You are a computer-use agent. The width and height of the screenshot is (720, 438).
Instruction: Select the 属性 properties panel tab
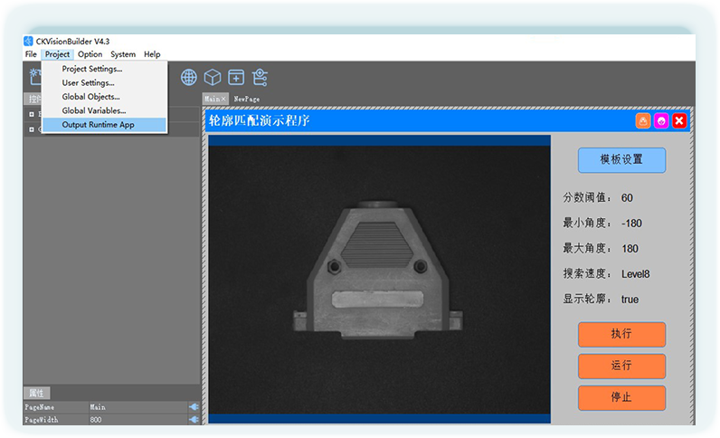tap(37, 393)
